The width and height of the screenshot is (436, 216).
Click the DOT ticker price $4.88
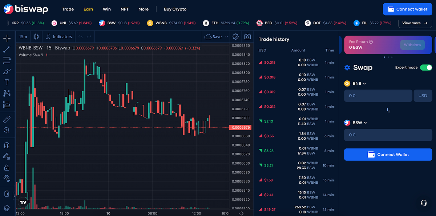(328, 23)
